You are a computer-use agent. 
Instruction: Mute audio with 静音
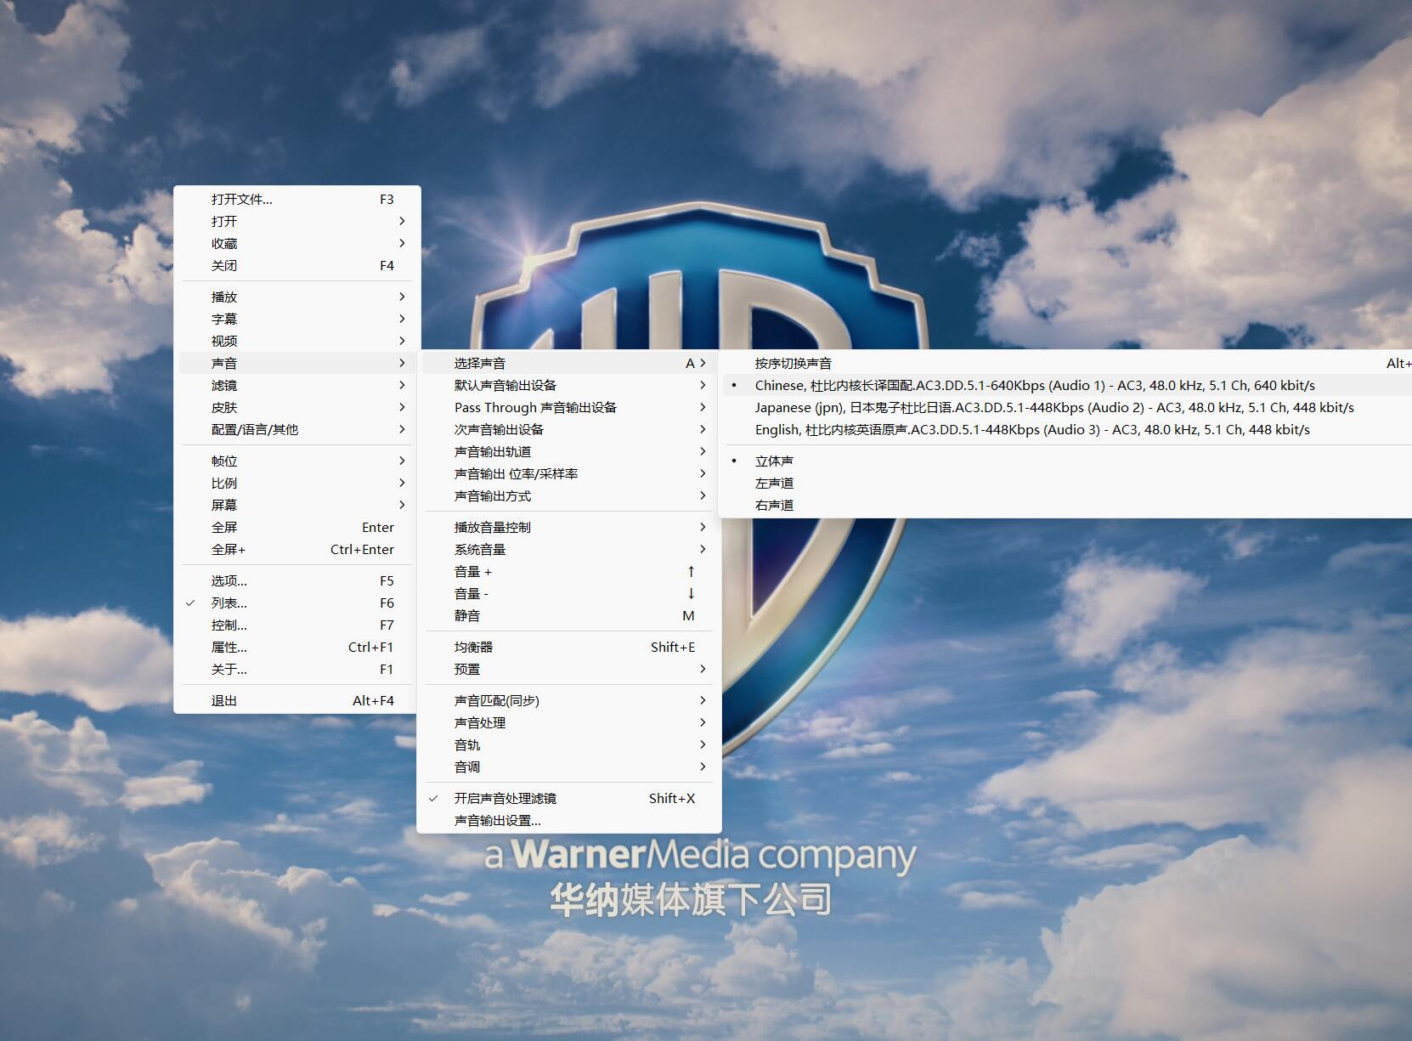pos(569,615)
